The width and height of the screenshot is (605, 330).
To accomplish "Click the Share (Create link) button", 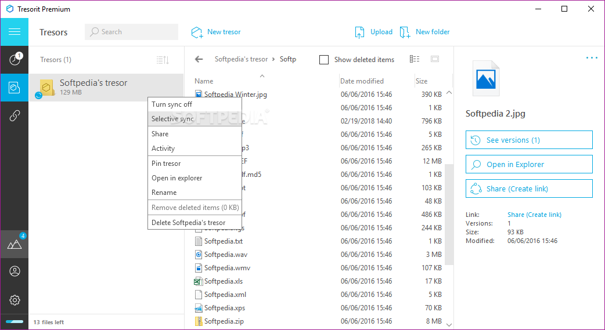I will click(x=529, y=188).
